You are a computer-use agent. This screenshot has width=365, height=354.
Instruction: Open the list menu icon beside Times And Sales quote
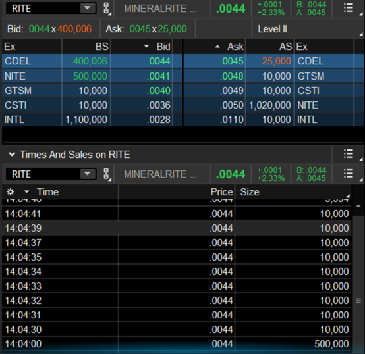click(x=349, y=174)
